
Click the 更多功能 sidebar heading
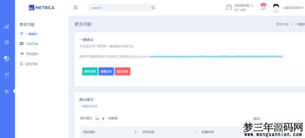click(27, 25)
